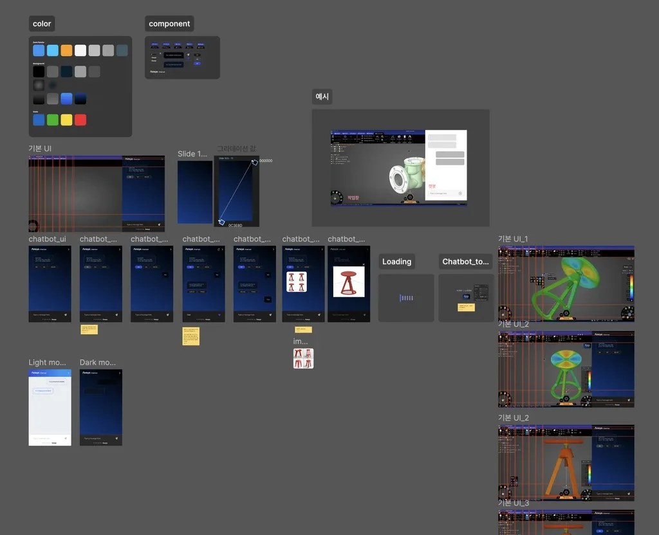Open the Dark mode chatbot frame
Viewport: 659px width, 535px height.
101,407
